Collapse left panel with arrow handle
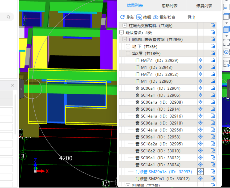The image size is (230, 188). pyautogui.click(x=21, y=89)
